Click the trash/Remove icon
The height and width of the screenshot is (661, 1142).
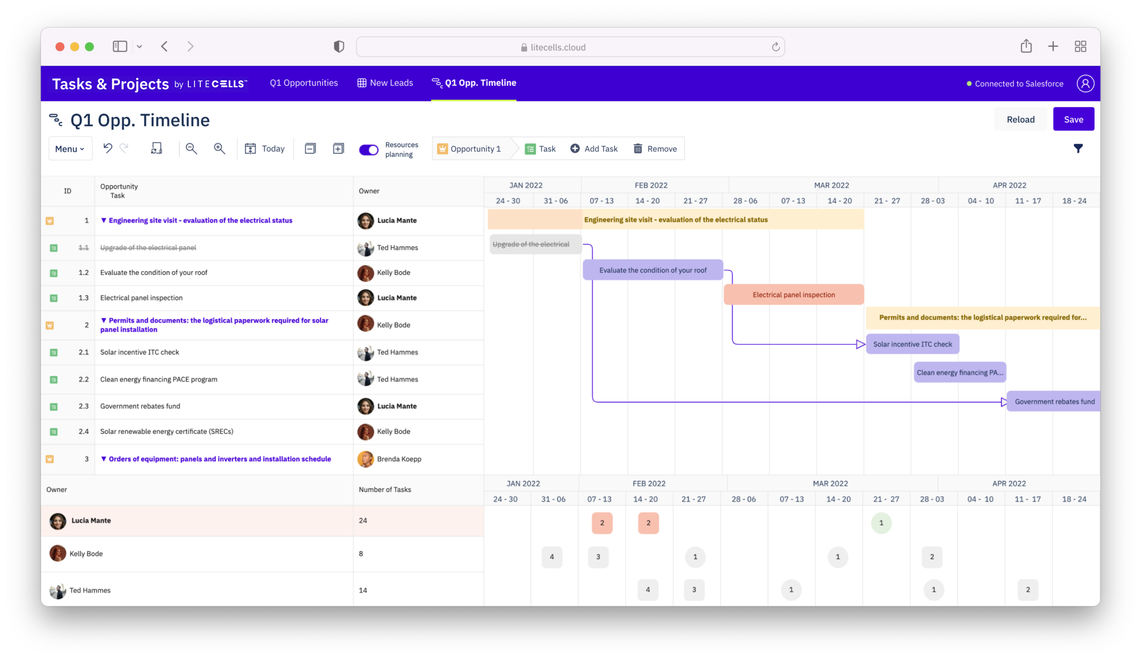coord(638,149)
